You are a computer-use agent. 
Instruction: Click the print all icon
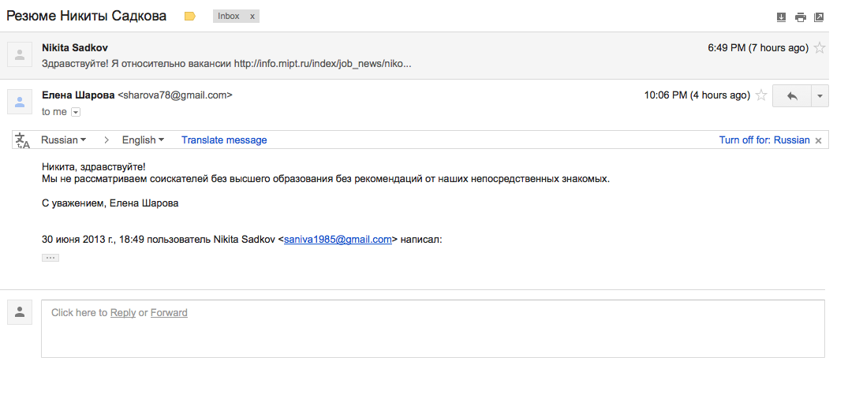tap(801, 17)
